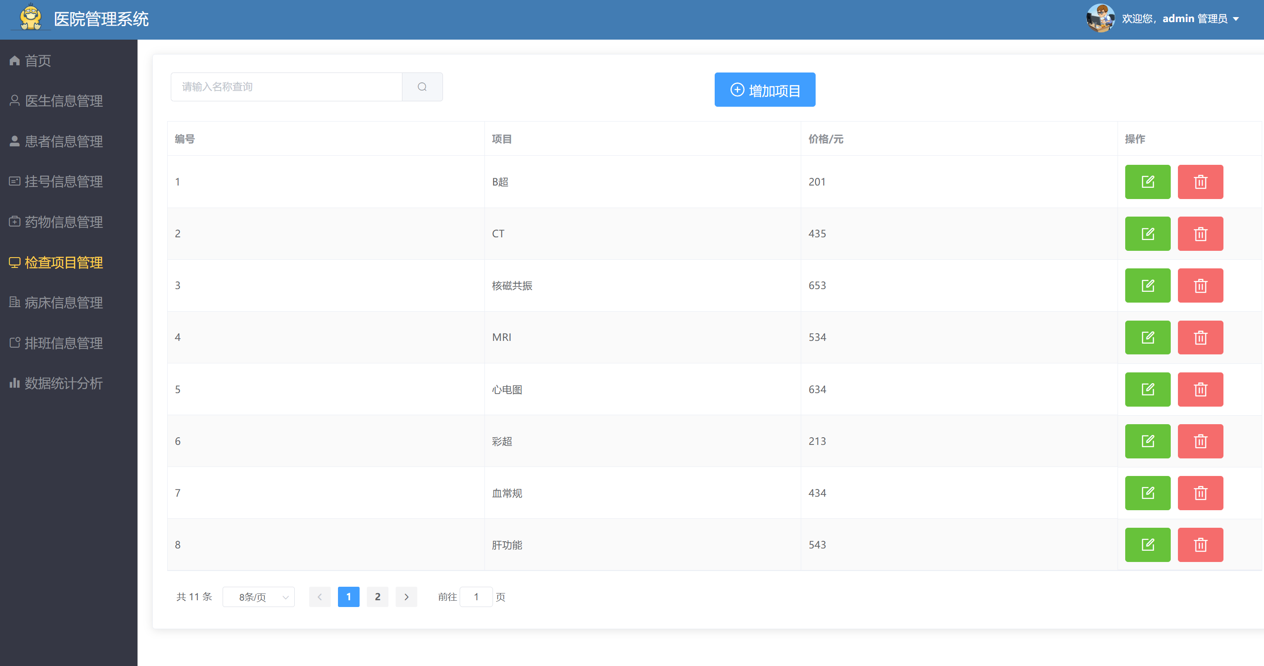Image resolution: width=1264 pixels, height=666 pixels.
Task: Click the duck logo in header
Action: point(31,17)
